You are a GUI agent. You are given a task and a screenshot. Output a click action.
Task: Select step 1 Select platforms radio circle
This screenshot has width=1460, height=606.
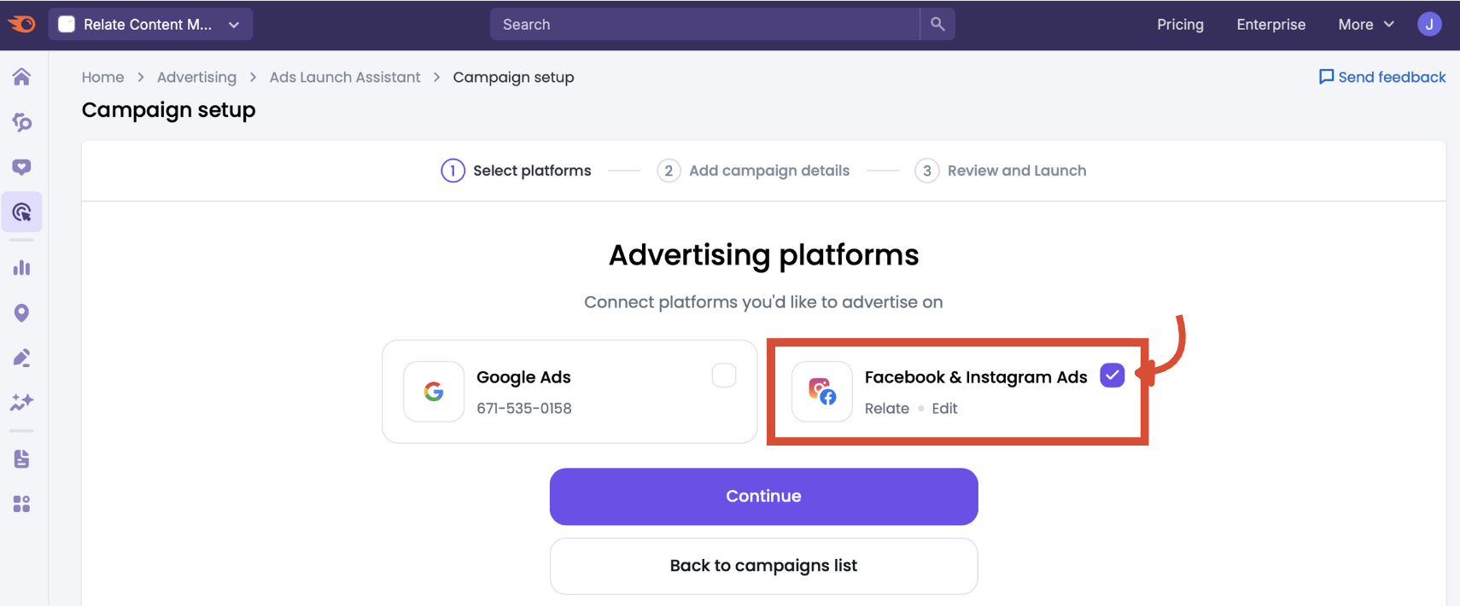452,170
